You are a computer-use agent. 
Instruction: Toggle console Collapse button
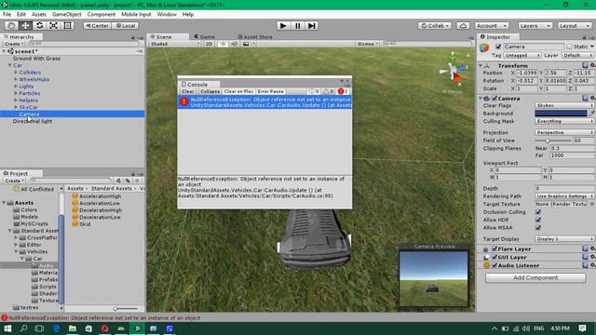coord(210,91)
